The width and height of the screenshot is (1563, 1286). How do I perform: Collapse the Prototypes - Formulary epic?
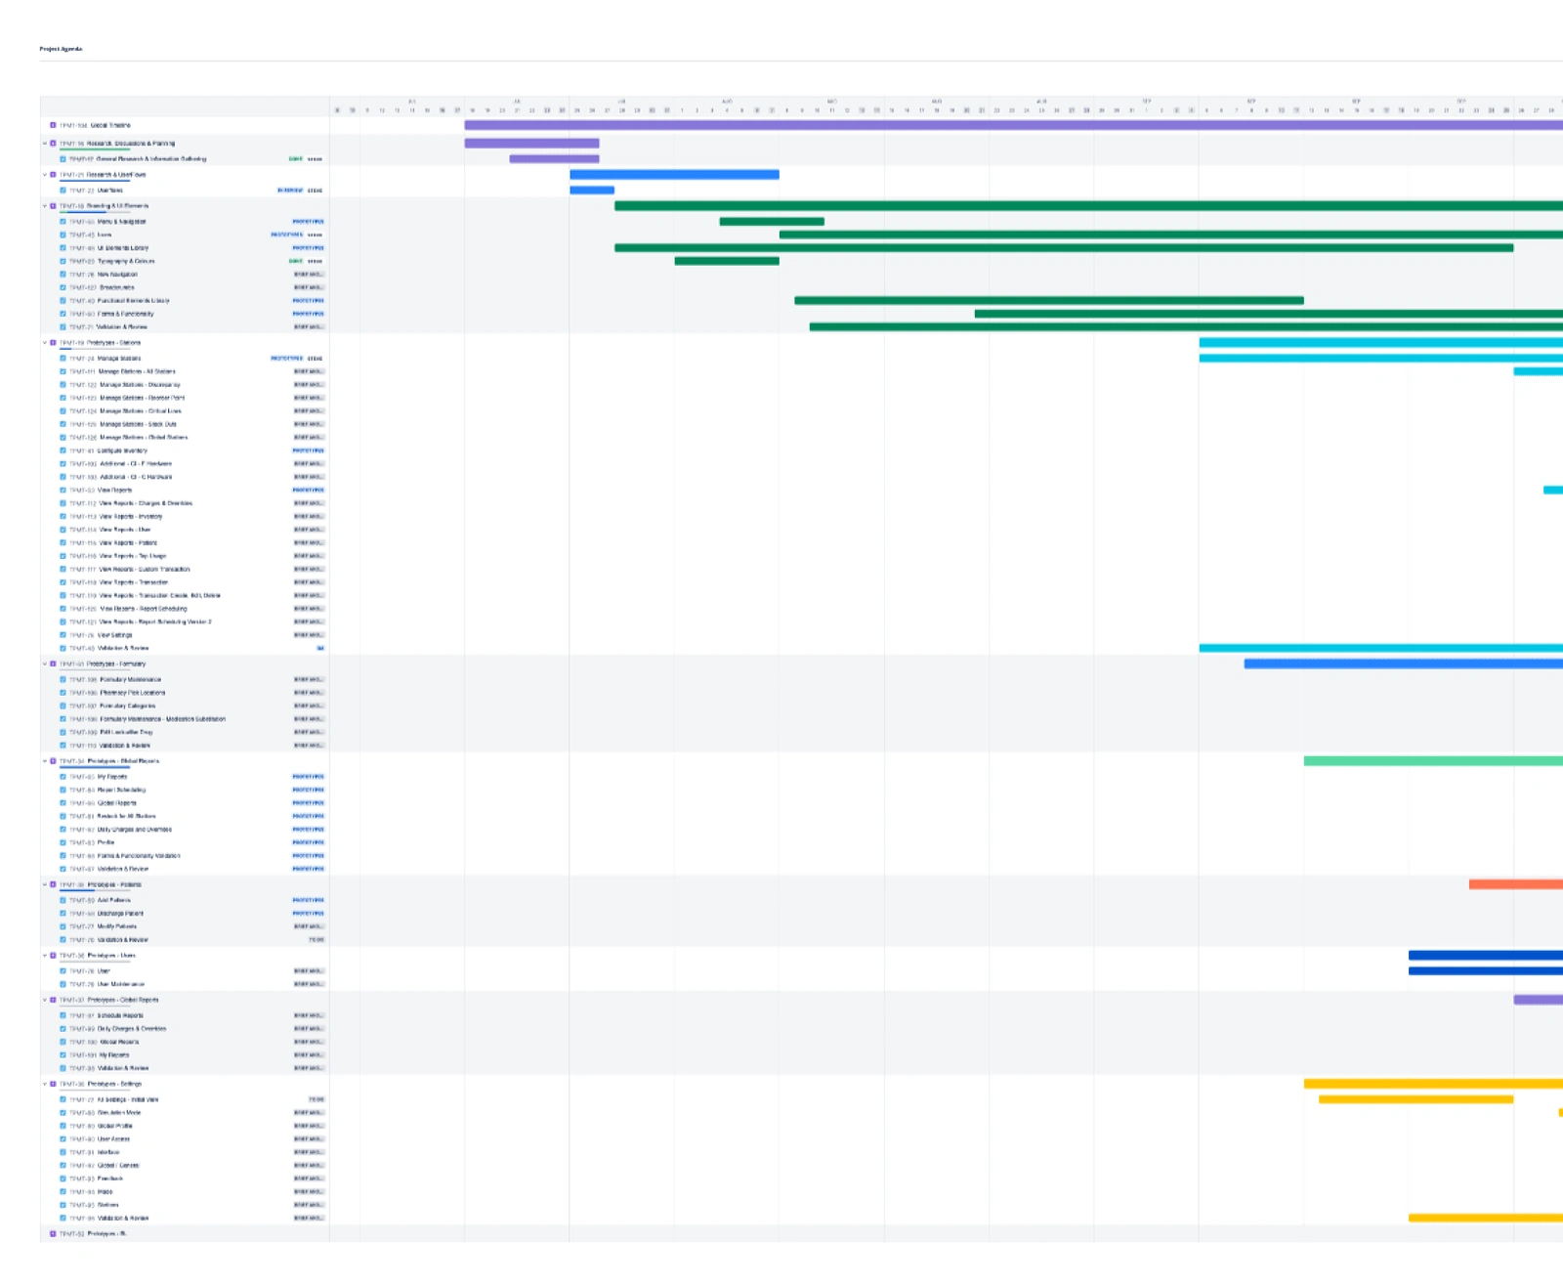[45, 664]
